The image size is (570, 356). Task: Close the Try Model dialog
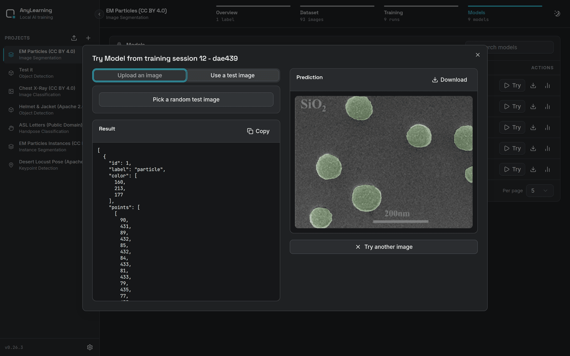click(478, 55)
